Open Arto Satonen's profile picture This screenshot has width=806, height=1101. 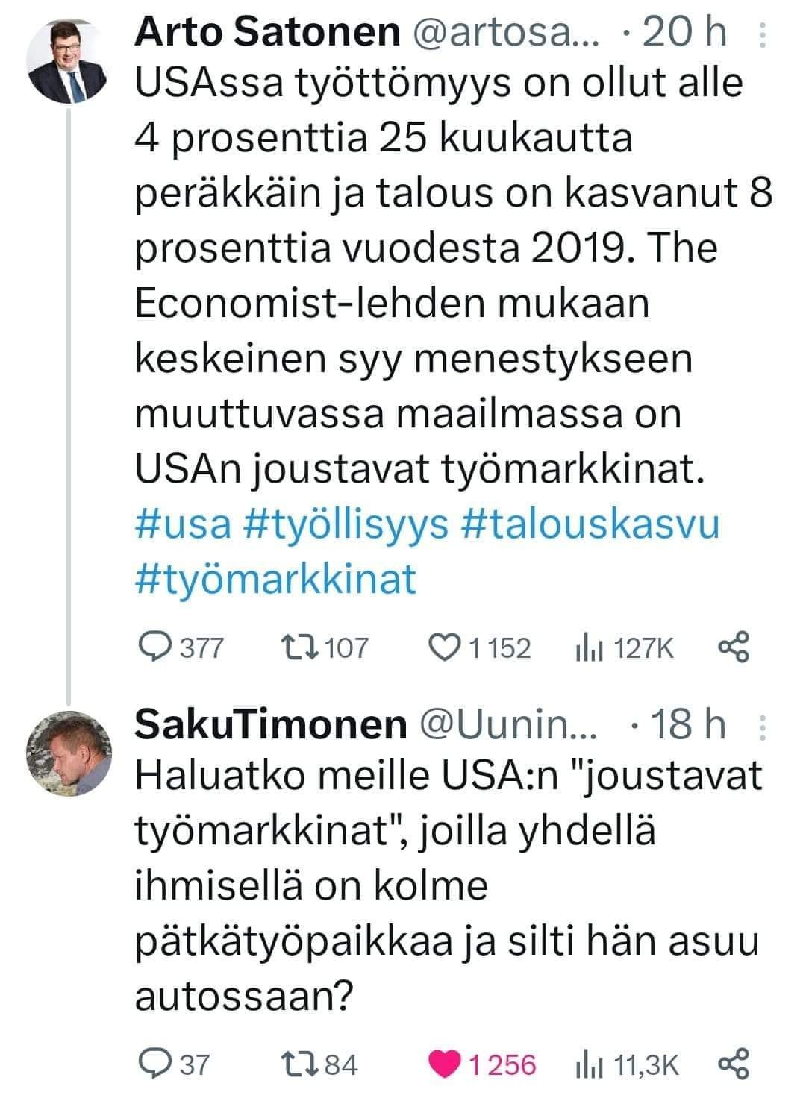pos(68,61)
